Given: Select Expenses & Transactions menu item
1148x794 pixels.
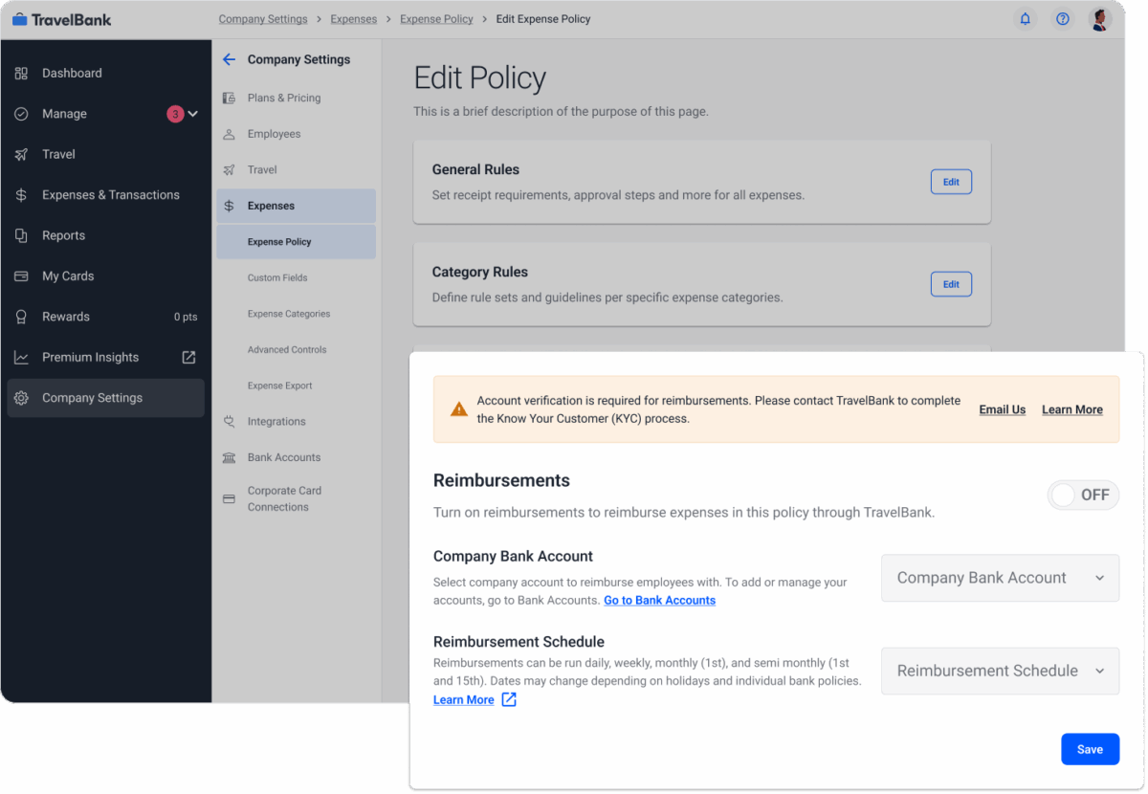Looking at the screenshot, I should [105, 195].
